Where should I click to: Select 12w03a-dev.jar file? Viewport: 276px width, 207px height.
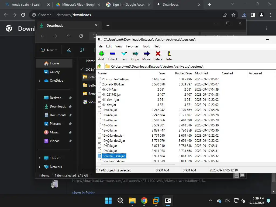pos(113,136)
